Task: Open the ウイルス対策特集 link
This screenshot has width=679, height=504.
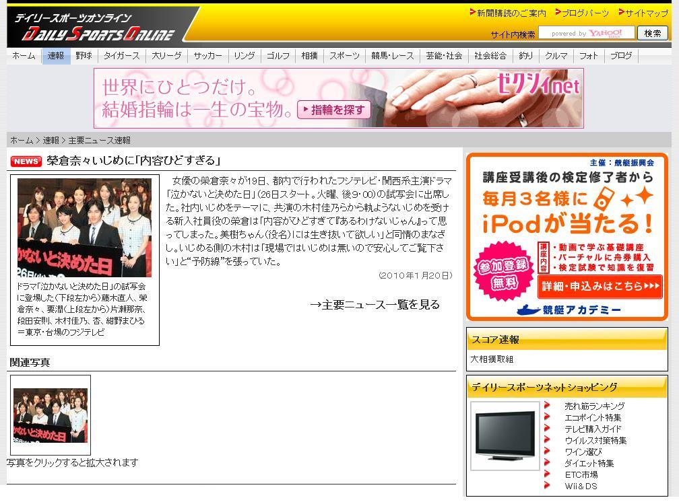Action: pyautogui.click(x=596, y=440)
